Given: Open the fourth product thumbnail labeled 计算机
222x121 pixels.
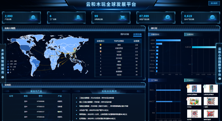Looking at the screenshot, I should click(x=211, y=101).
